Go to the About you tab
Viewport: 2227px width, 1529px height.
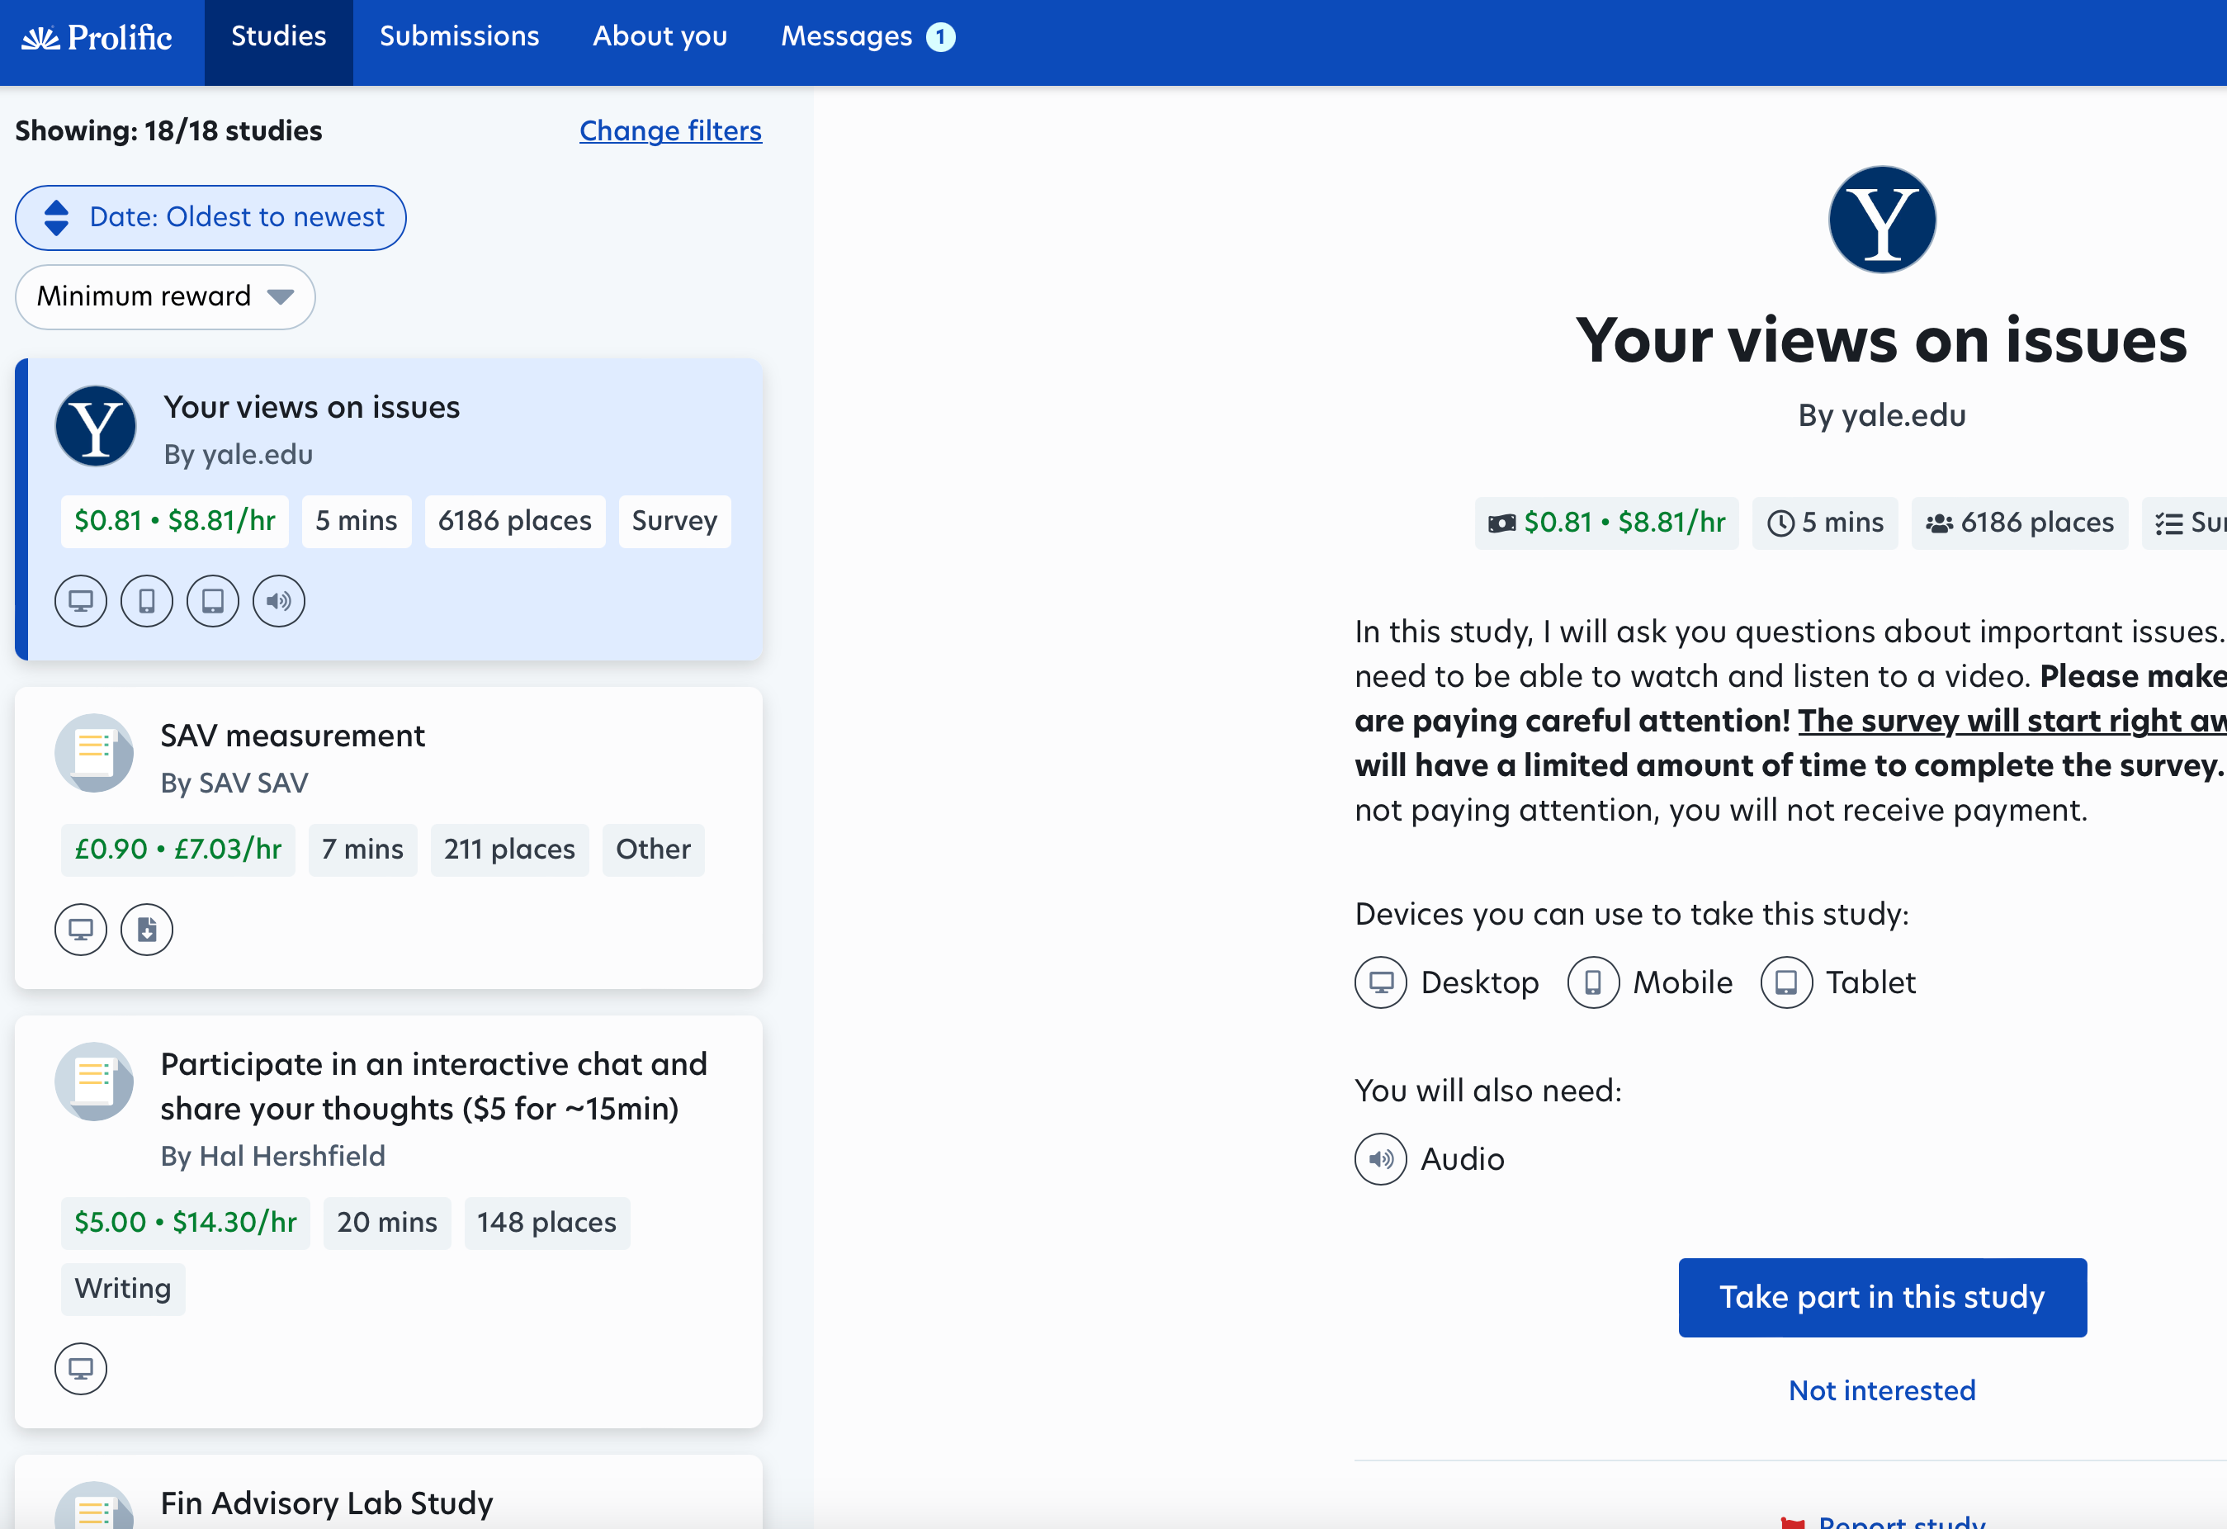click(x=660, y=36)
